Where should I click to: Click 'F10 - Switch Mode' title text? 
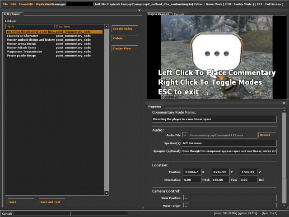tap(238, 4)
